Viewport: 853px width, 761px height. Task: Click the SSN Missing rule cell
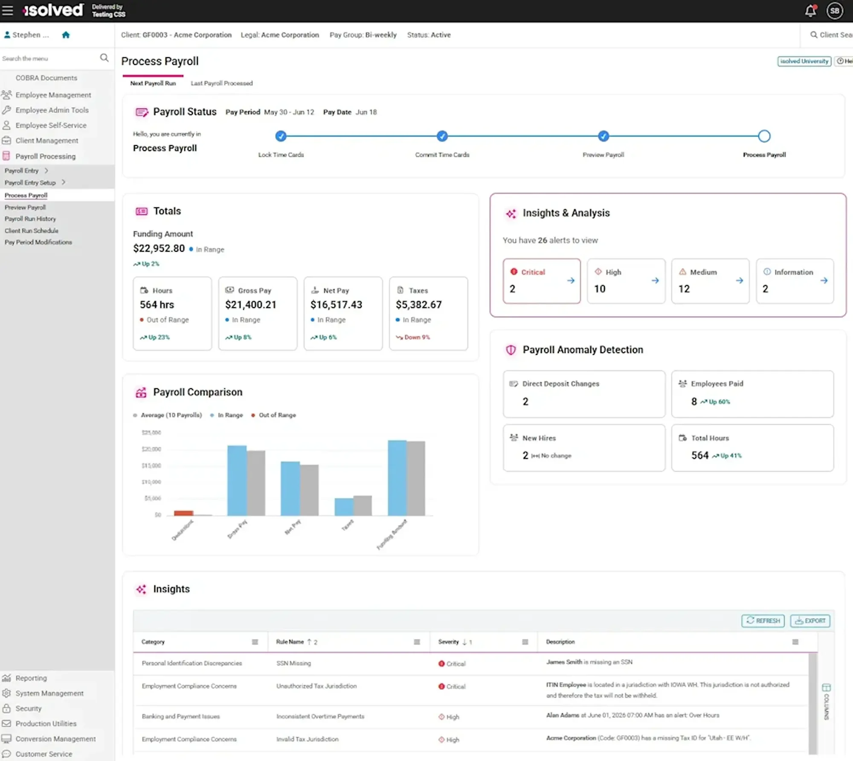coord(293,663)
